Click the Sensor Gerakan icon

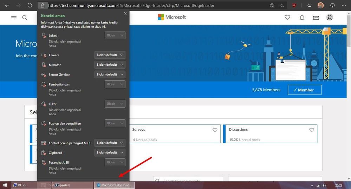[x=44, y=74]
